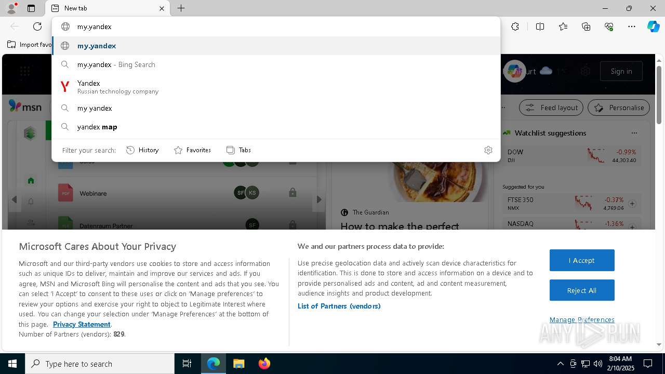Open the MSN page settings gear
Viewport: 665px width, 374px height.
586,71
